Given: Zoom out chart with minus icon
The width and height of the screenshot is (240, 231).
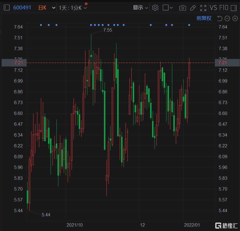Looking at the screenshot, I should point(227,18).
